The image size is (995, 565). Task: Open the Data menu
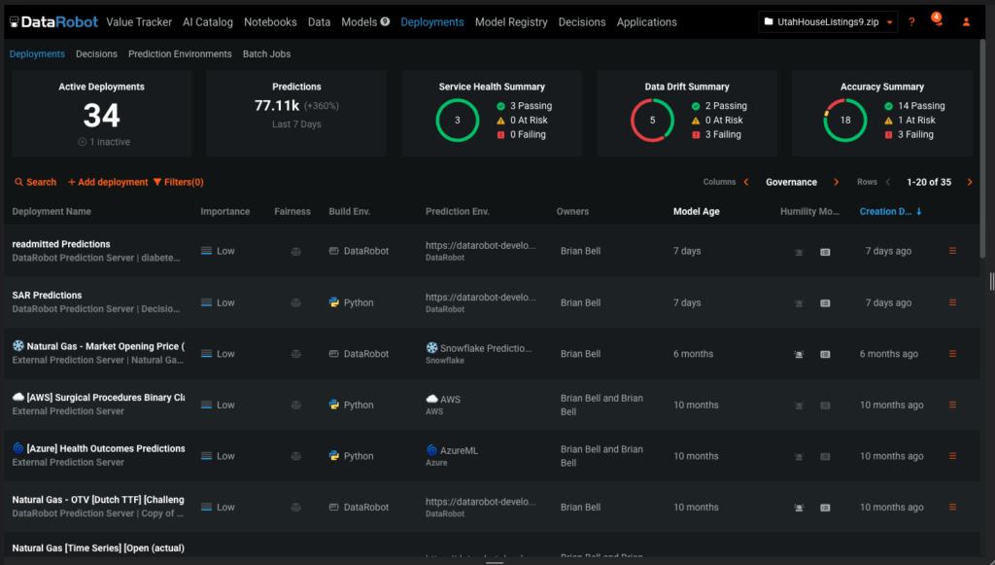pyautogui.click(x=319, y=22)
